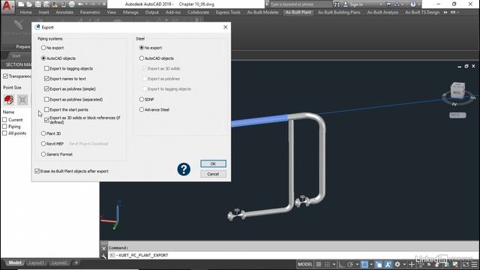Screen dimensions: 480x270
Task: Check the All points checkbox
Action: click(x=4, y=133)
